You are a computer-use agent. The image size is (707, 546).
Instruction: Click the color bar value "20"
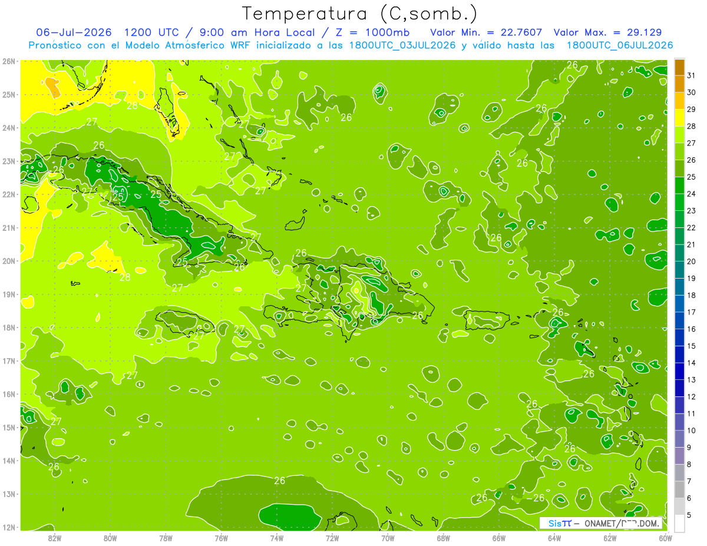coord(691,262)
